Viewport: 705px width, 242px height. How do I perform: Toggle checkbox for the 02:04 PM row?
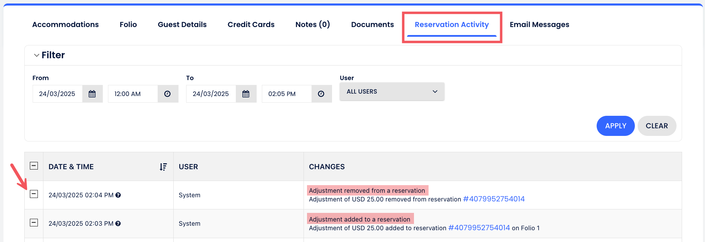[x=34, y=194]
